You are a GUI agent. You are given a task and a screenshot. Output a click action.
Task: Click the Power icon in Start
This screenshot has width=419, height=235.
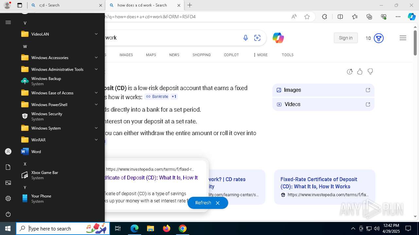8,214
